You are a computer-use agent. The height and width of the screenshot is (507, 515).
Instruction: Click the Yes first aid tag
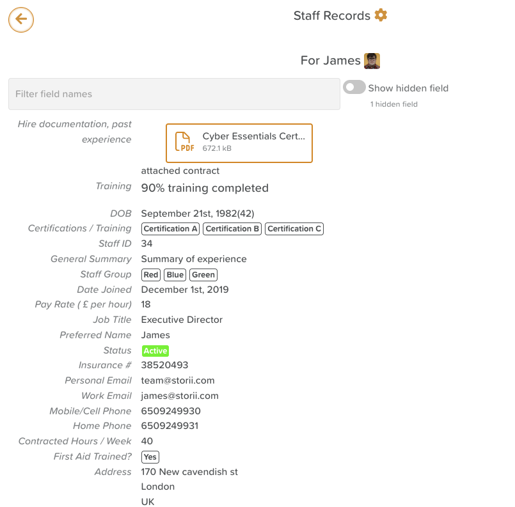click(150, 456)
